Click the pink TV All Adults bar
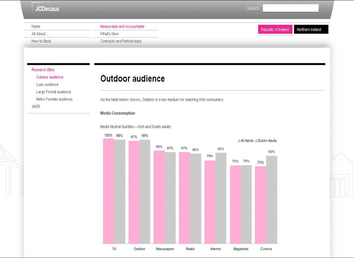The width and height of the screenshot is (354, 258). tap(108, 190)
